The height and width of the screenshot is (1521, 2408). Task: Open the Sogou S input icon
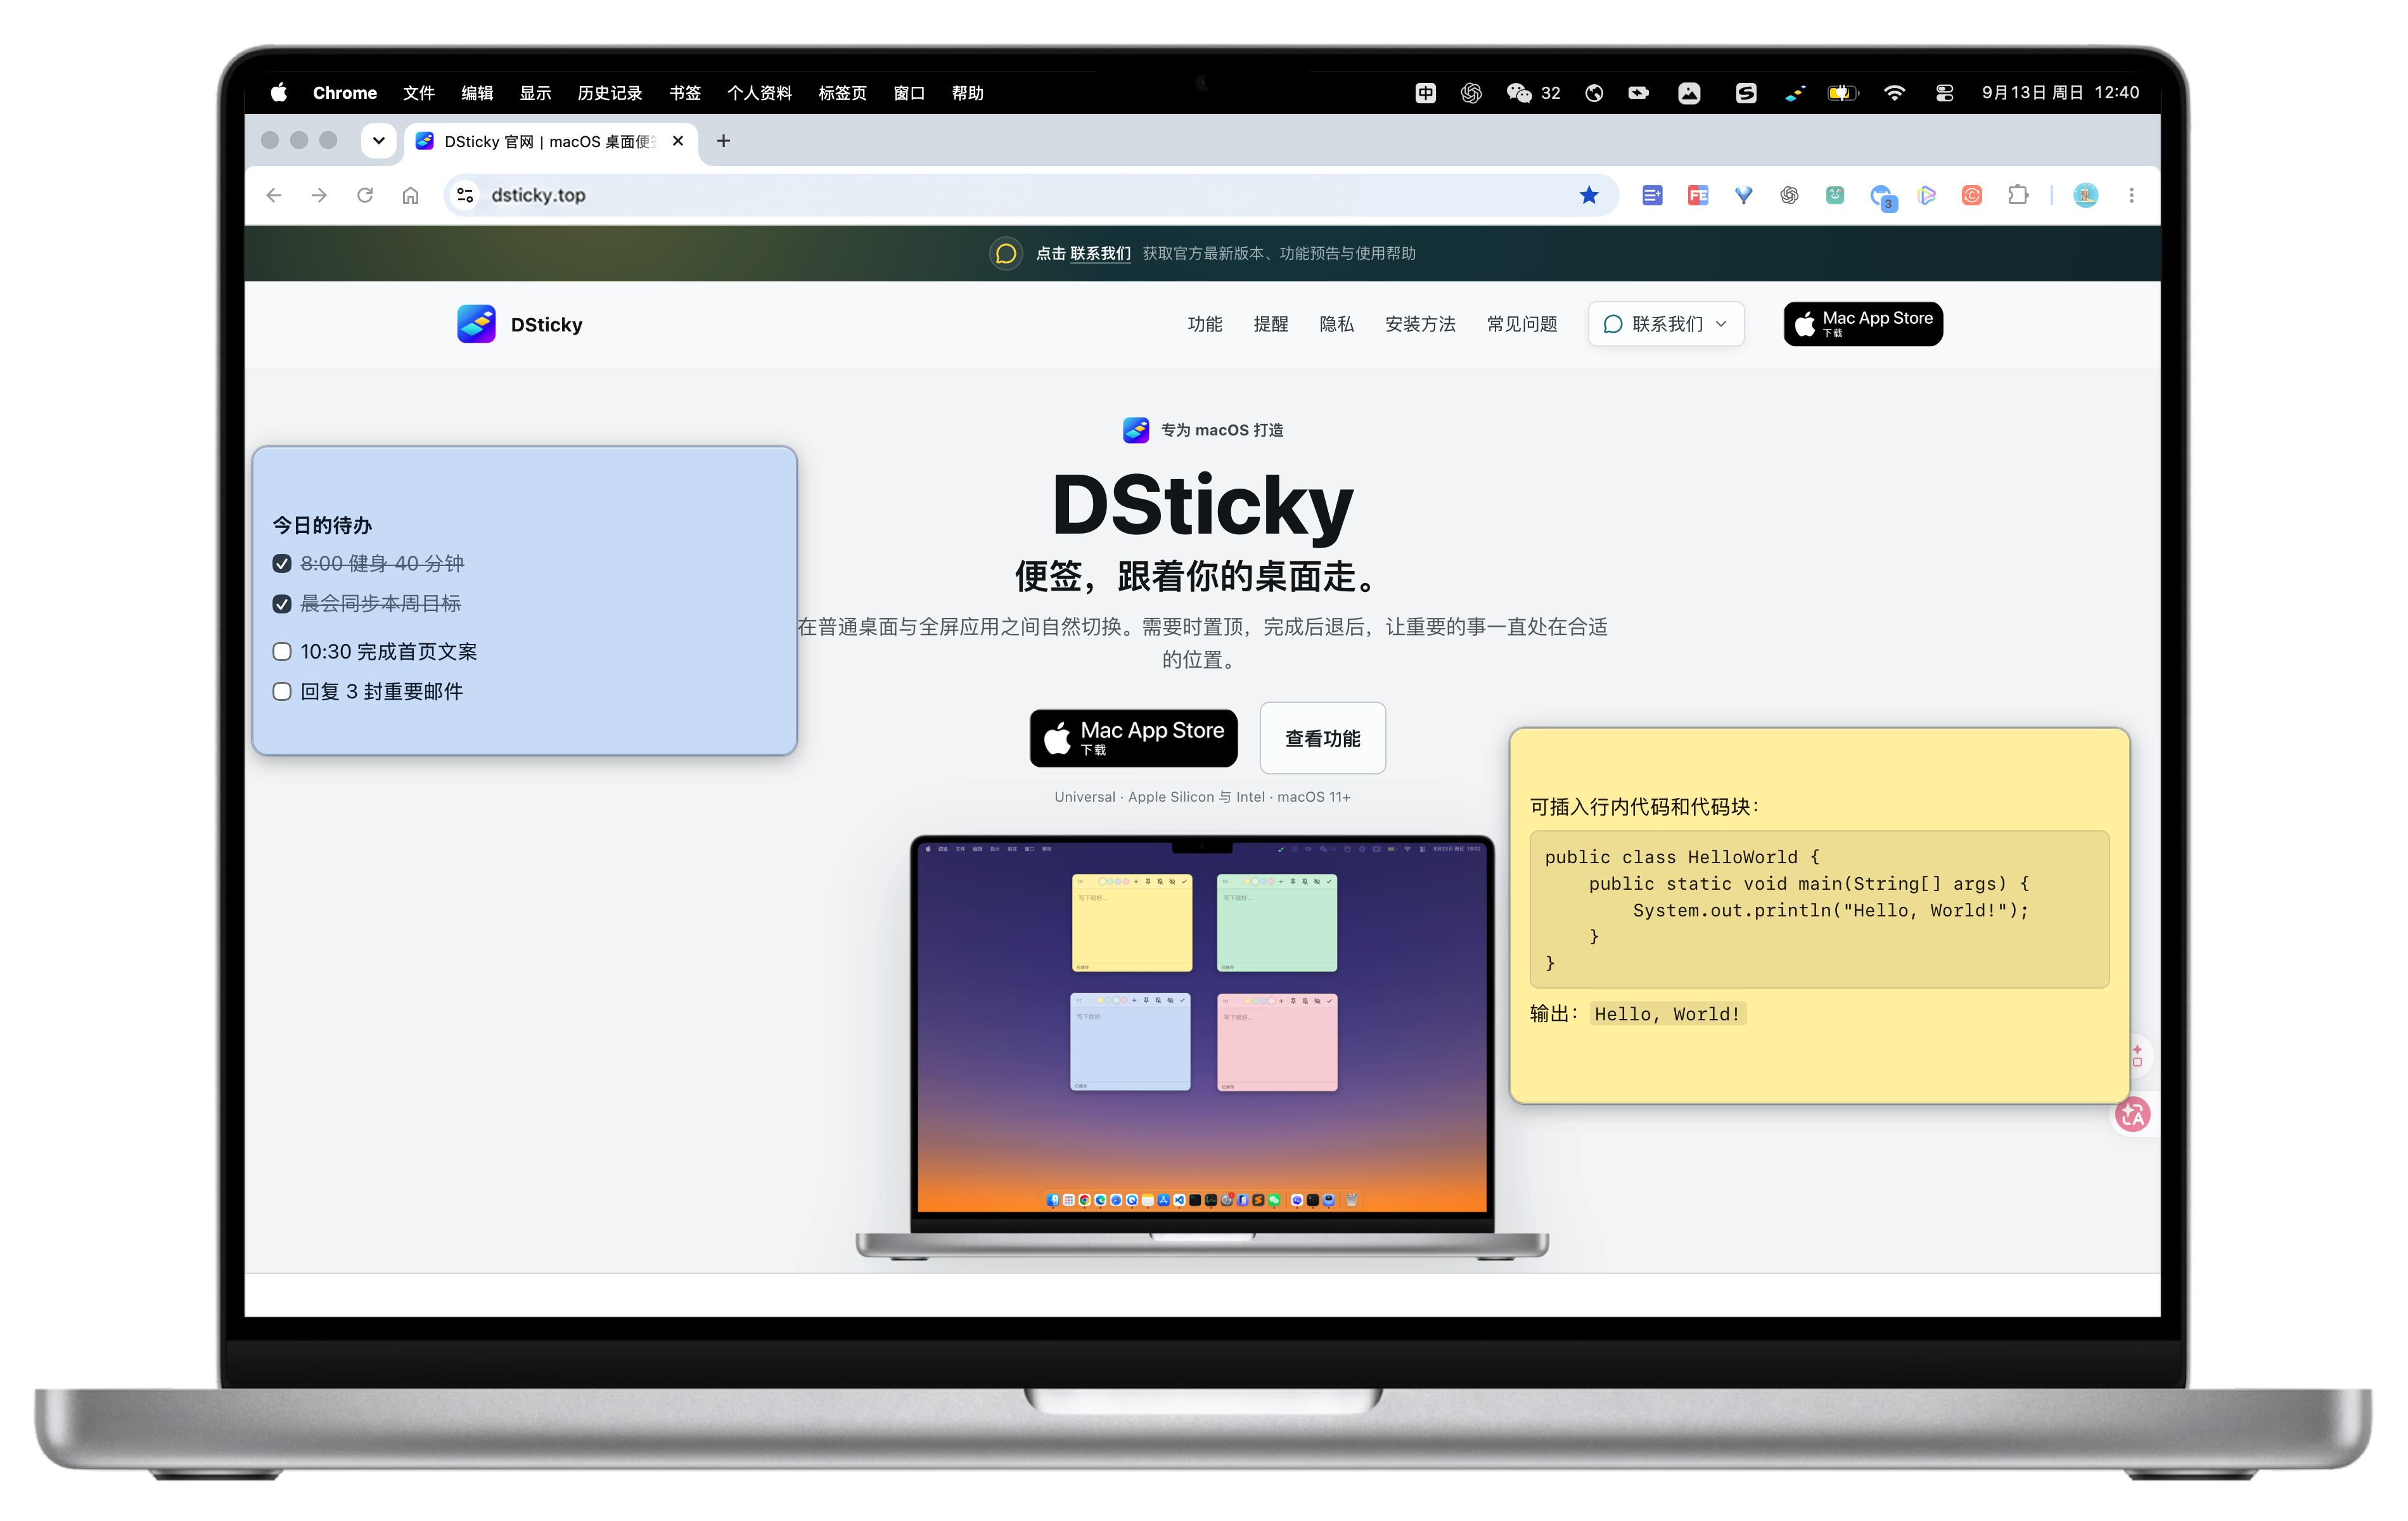pyautogui.click(x=1746, y=93)
